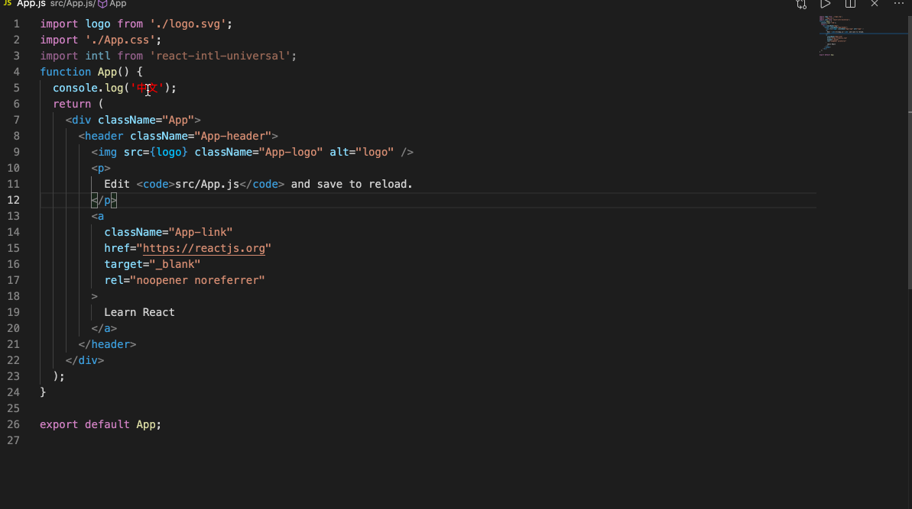
Task: Click the red Chinese string in console.log
Action: point(148,88)
